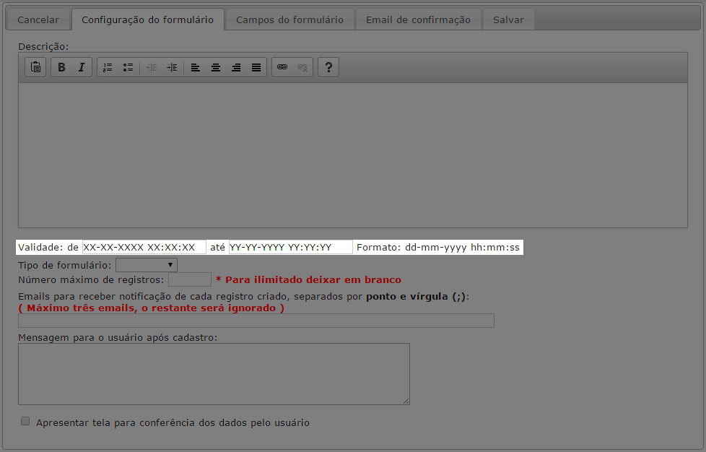
Task: Insert a hyperlink with the link icon
Action: 282,67
